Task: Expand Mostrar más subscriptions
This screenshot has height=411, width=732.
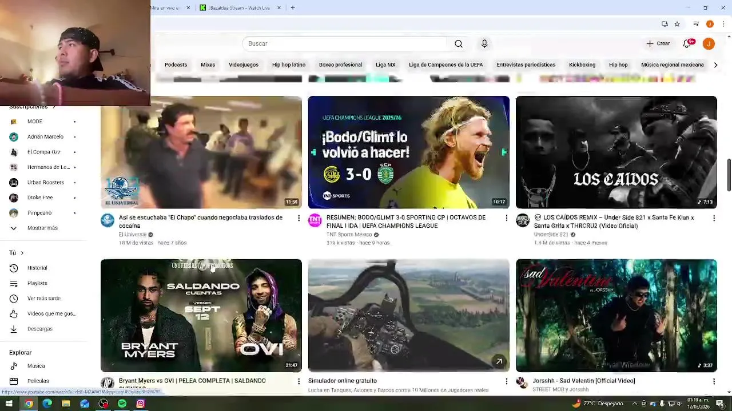Action: point(43,228)
